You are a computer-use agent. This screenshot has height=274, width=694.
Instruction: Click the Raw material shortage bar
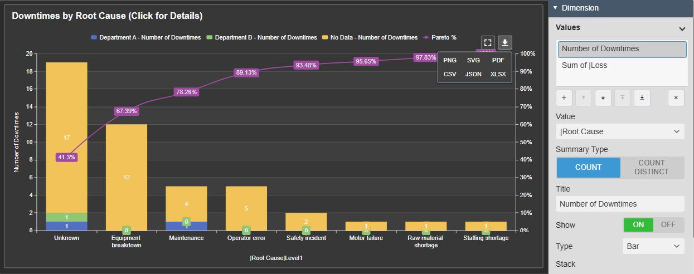tap(426, 226)
